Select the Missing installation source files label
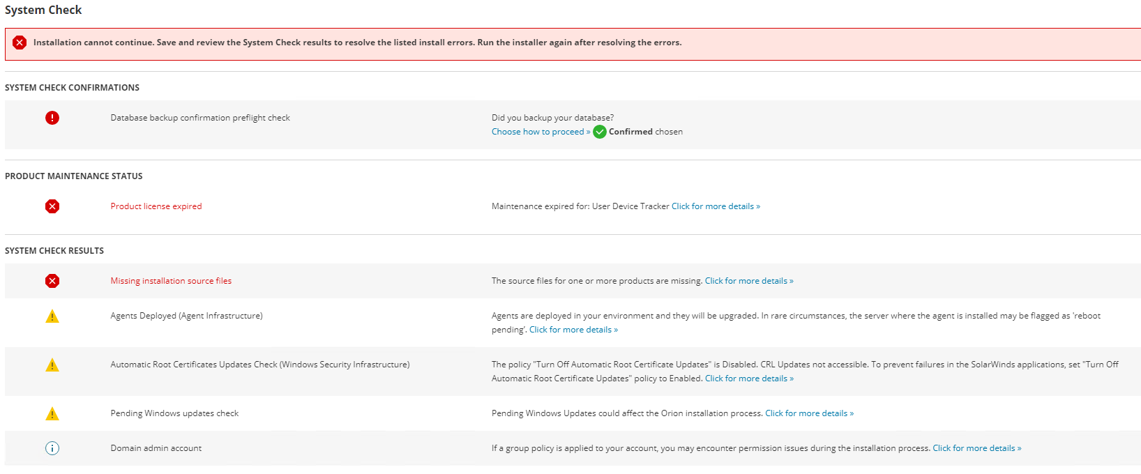 tap(171, 281)
